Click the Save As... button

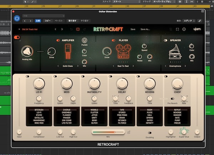coord(145,29)
